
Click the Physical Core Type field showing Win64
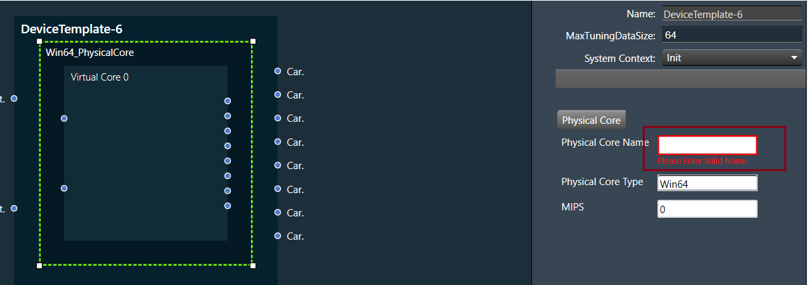708,183
